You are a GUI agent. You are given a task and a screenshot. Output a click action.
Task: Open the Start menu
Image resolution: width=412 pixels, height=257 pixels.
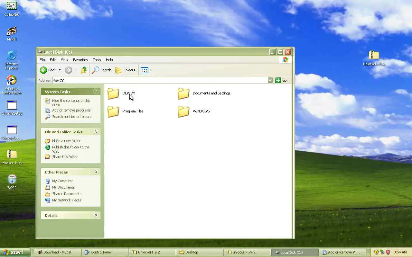[15, 252]
